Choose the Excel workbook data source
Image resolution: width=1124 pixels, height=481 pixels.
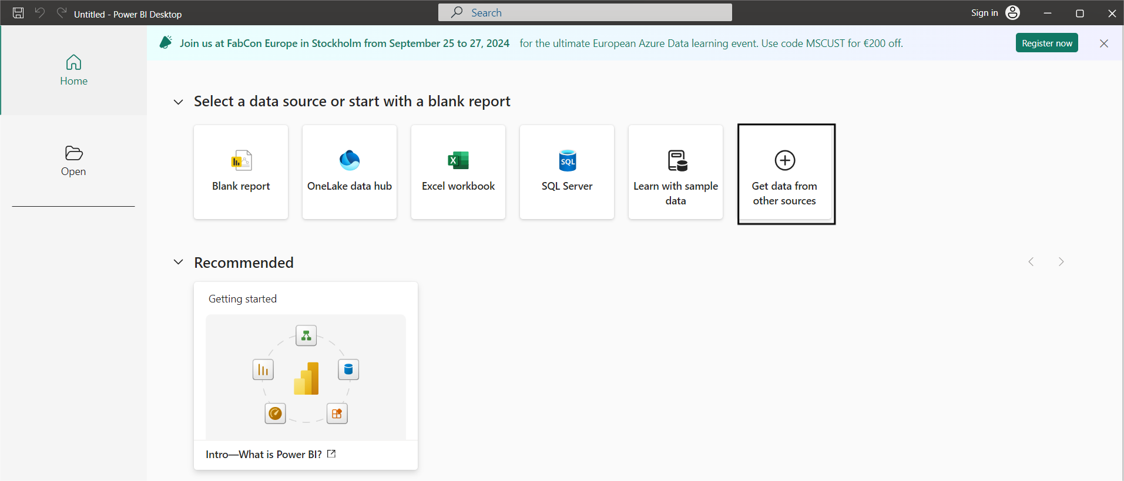click(458, 172)
